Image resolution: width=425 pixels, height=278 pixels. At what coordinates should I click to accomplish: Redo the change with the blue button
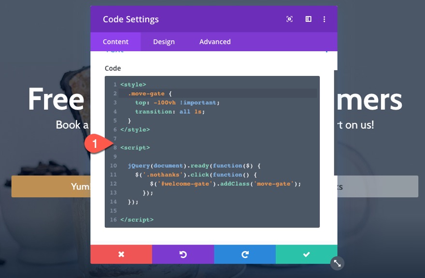[x=245, y=254]
